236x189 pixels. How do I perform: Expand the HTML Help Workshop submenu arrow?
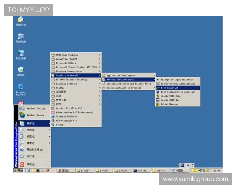[100, 55]
